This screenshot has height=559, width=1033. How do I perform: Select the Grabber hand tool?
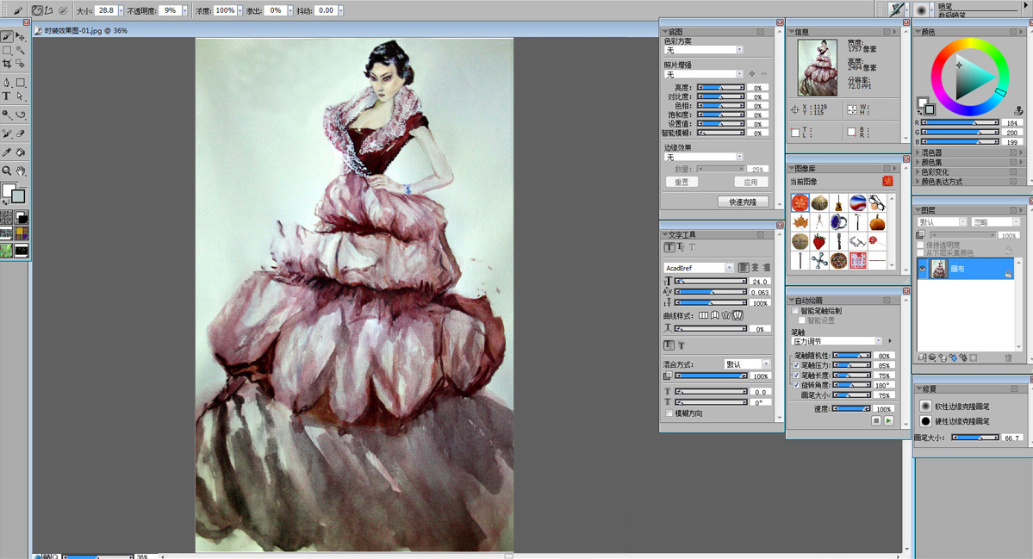tap(21, 171)
